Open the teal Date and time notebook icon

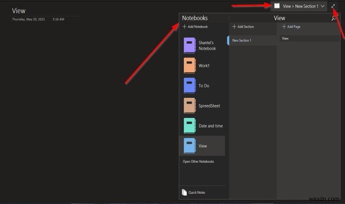[x=189, y=126]
